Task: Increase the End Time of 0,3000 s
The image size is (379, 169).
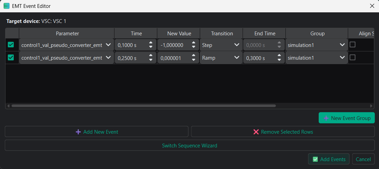Action: click(x=279, y=56)
